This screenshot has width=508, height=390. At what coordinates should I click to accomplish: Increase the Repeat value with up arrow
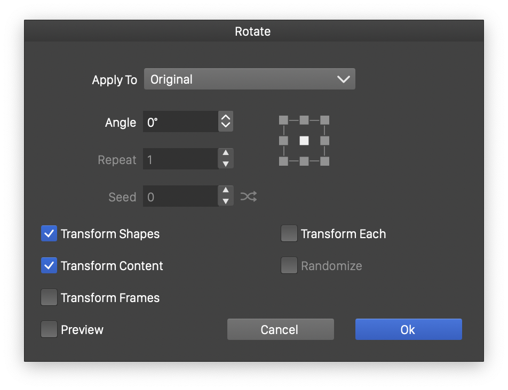pyautogui.click(x=226, y=153)
